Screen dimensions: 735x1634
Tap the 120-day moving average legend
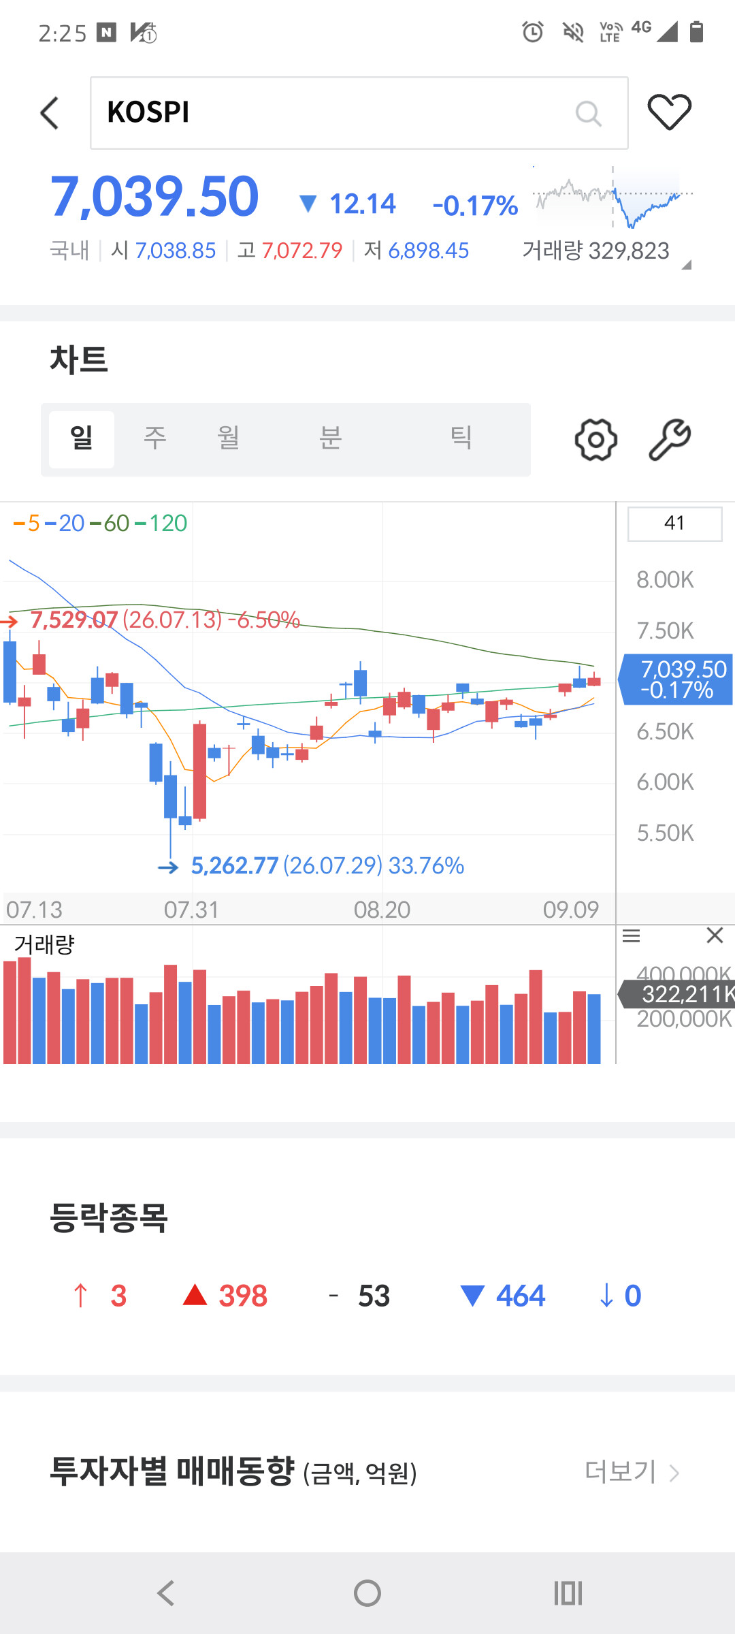click(161, 523)
